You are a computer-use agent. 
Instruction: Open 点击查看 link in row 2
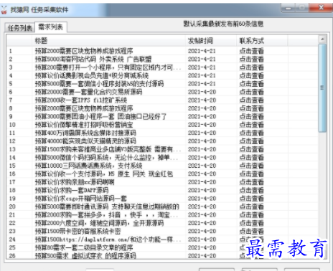[x=251, y=59]
